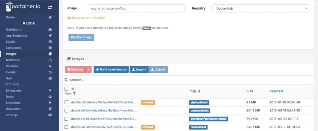Viewport: 318px width, 131px height.
Task: Check the alpine:latest image row checkbox
Action: [66, 102]
